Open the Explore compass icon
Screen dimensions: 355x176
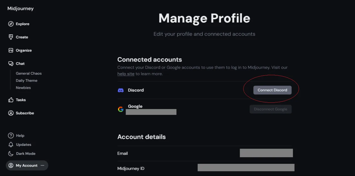click(x=11, y=24)
